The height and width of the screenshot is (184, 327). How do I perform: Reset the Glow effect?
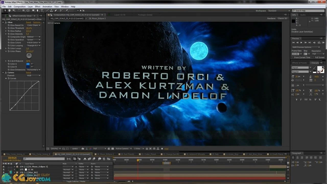28,22
